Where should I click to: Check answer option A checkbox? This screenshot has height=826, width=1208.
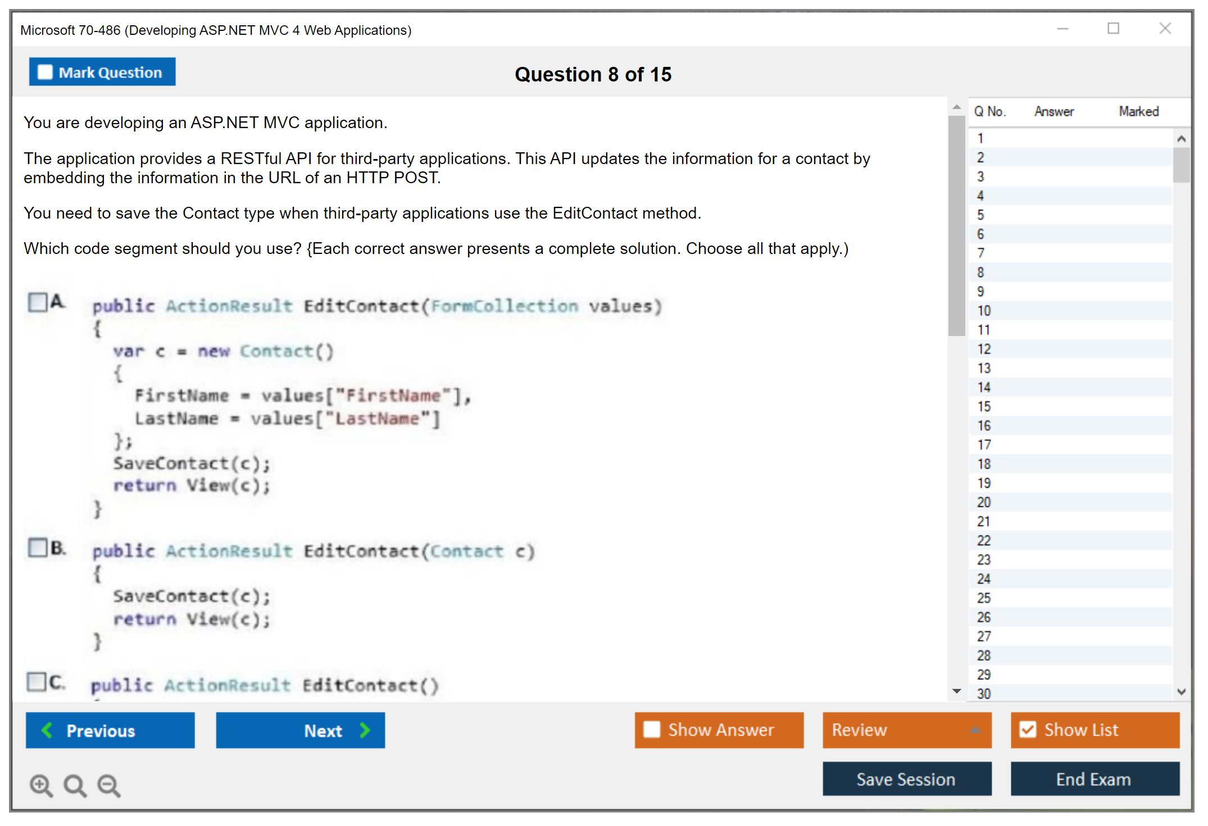pyautogui.click(x=38, y=302)
